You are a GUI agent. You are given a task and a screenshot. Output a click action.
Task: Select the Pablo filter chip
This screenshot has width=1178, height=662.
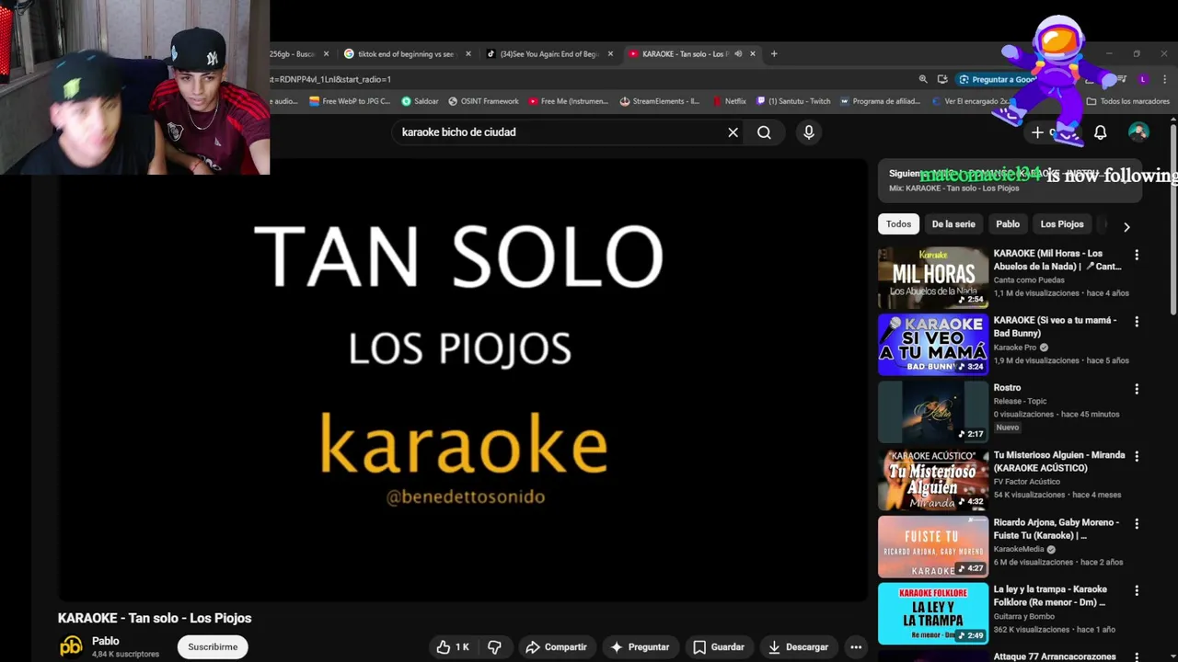1008,224
